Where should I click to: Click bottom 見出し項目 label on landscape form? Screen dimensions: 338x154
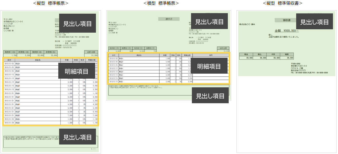tap(210, 96)
